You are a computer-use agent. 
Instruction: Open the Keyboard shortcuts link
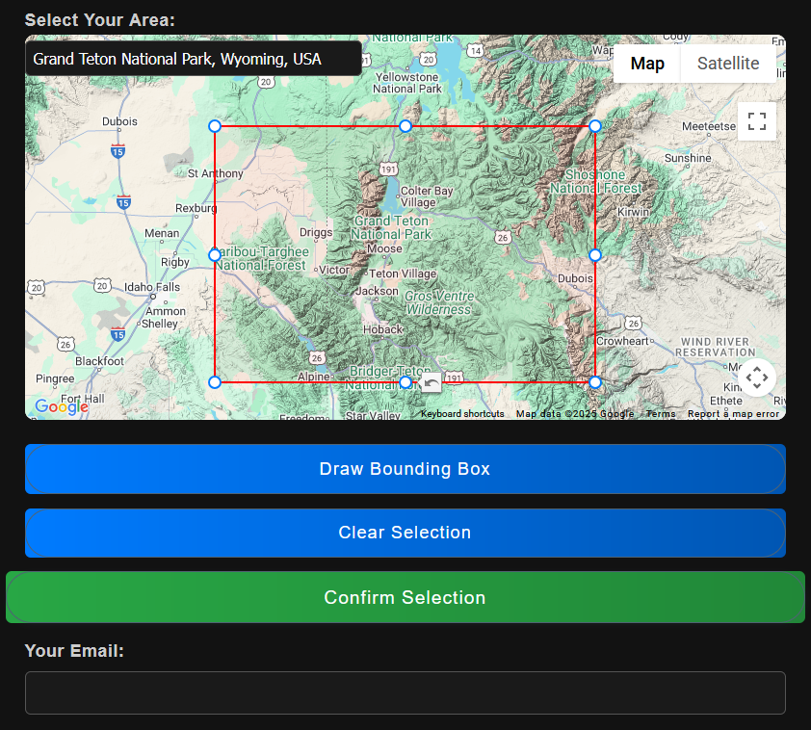462,413
